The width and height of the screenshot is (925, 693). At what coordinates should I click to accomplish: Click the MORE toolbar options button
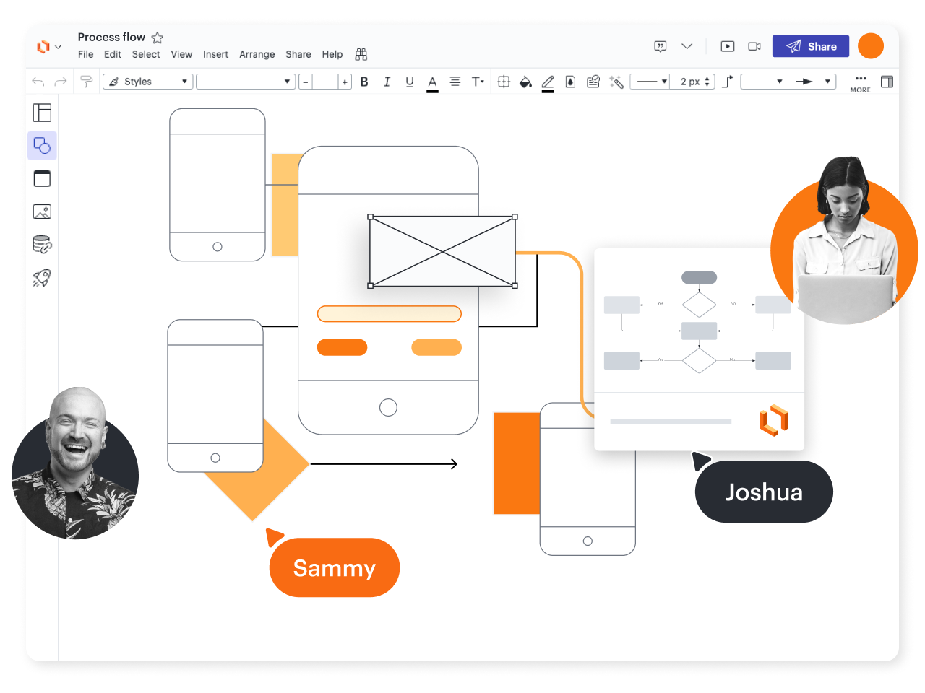(860, 82)
